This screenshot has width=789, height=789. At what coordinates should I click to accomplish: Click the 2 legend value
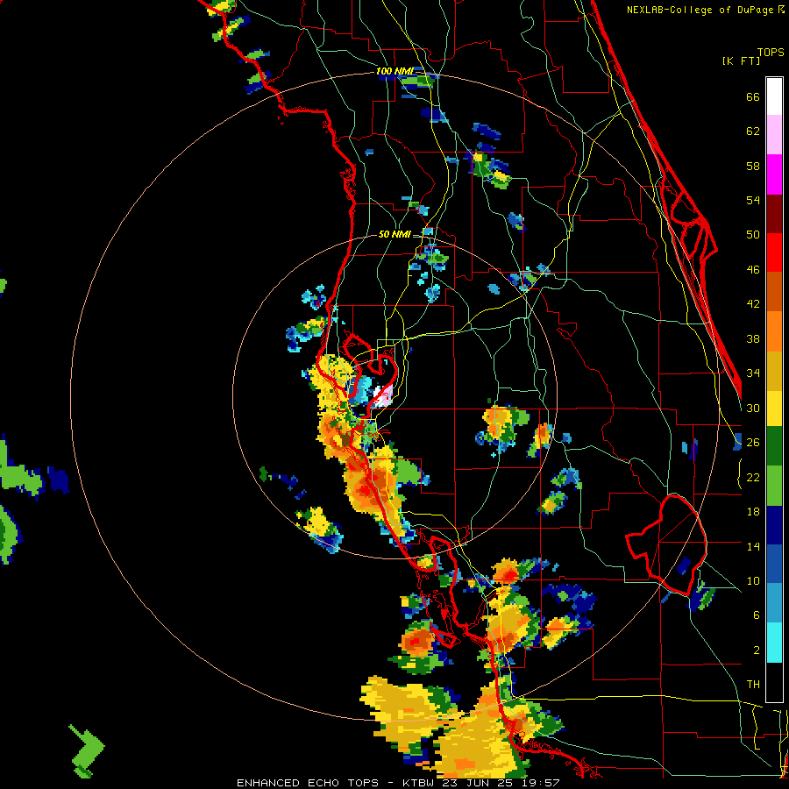(x=757, y=650)
